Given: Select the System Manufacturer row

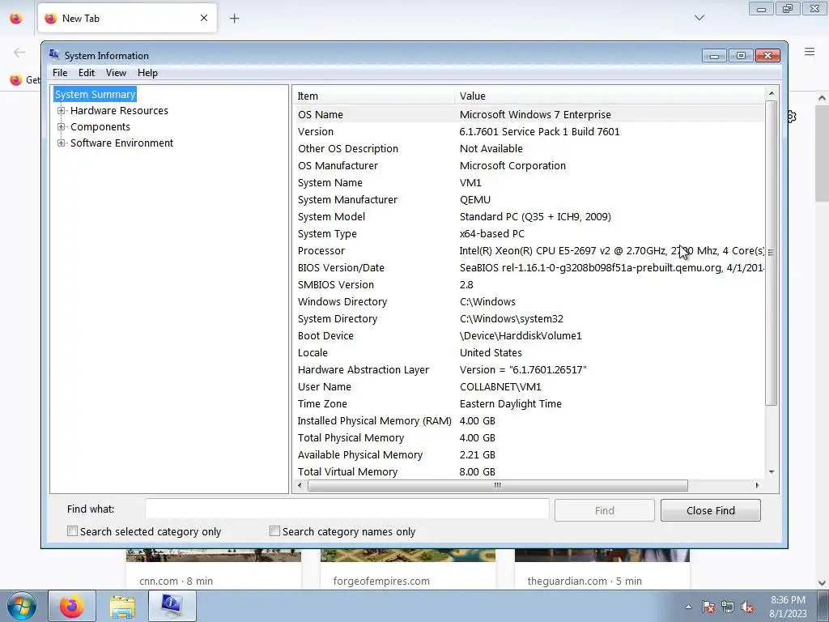Looking at the screenshot, I should tap(529, 199).
